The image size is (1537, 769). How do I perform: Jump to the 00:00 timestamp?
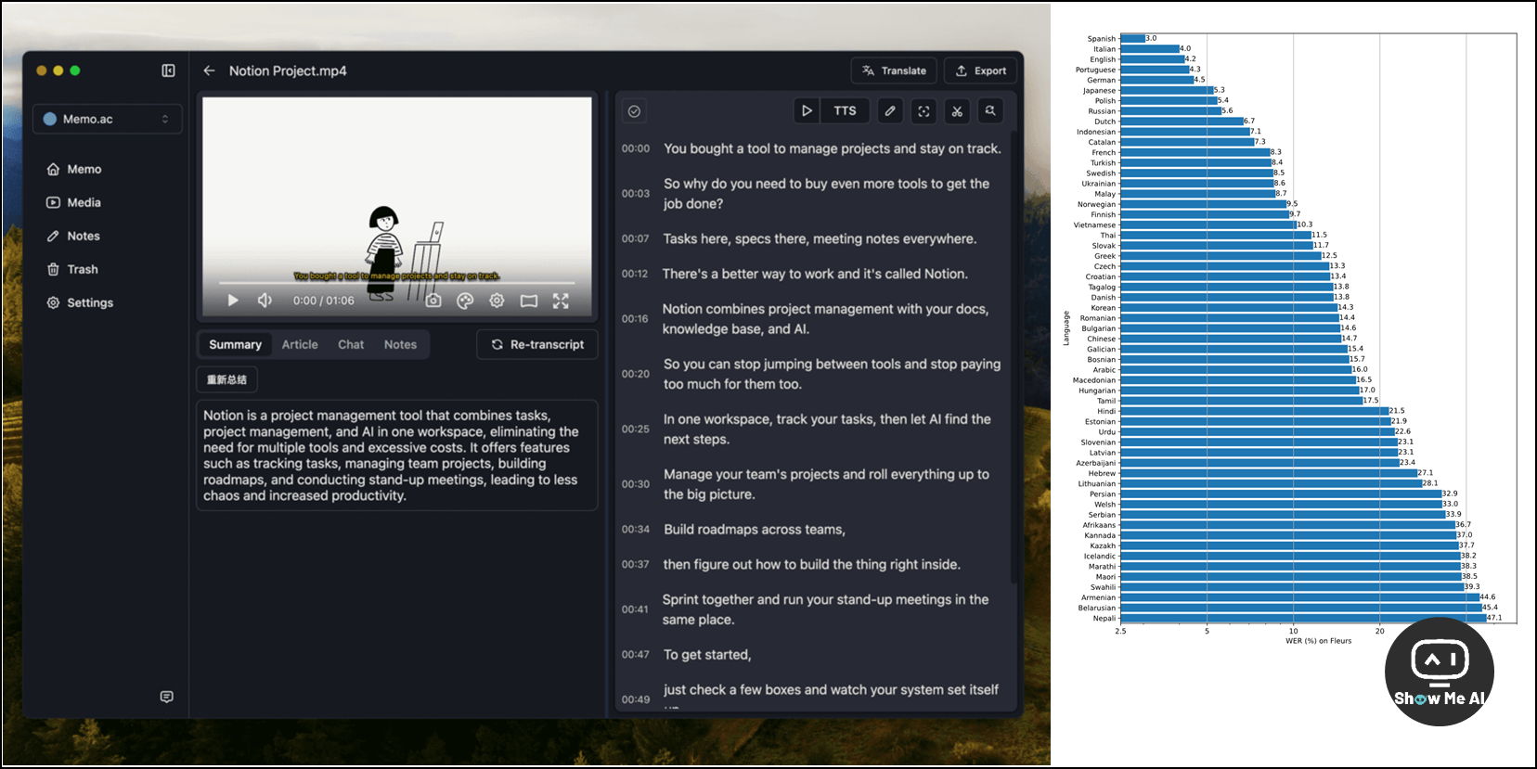point(636,148)
